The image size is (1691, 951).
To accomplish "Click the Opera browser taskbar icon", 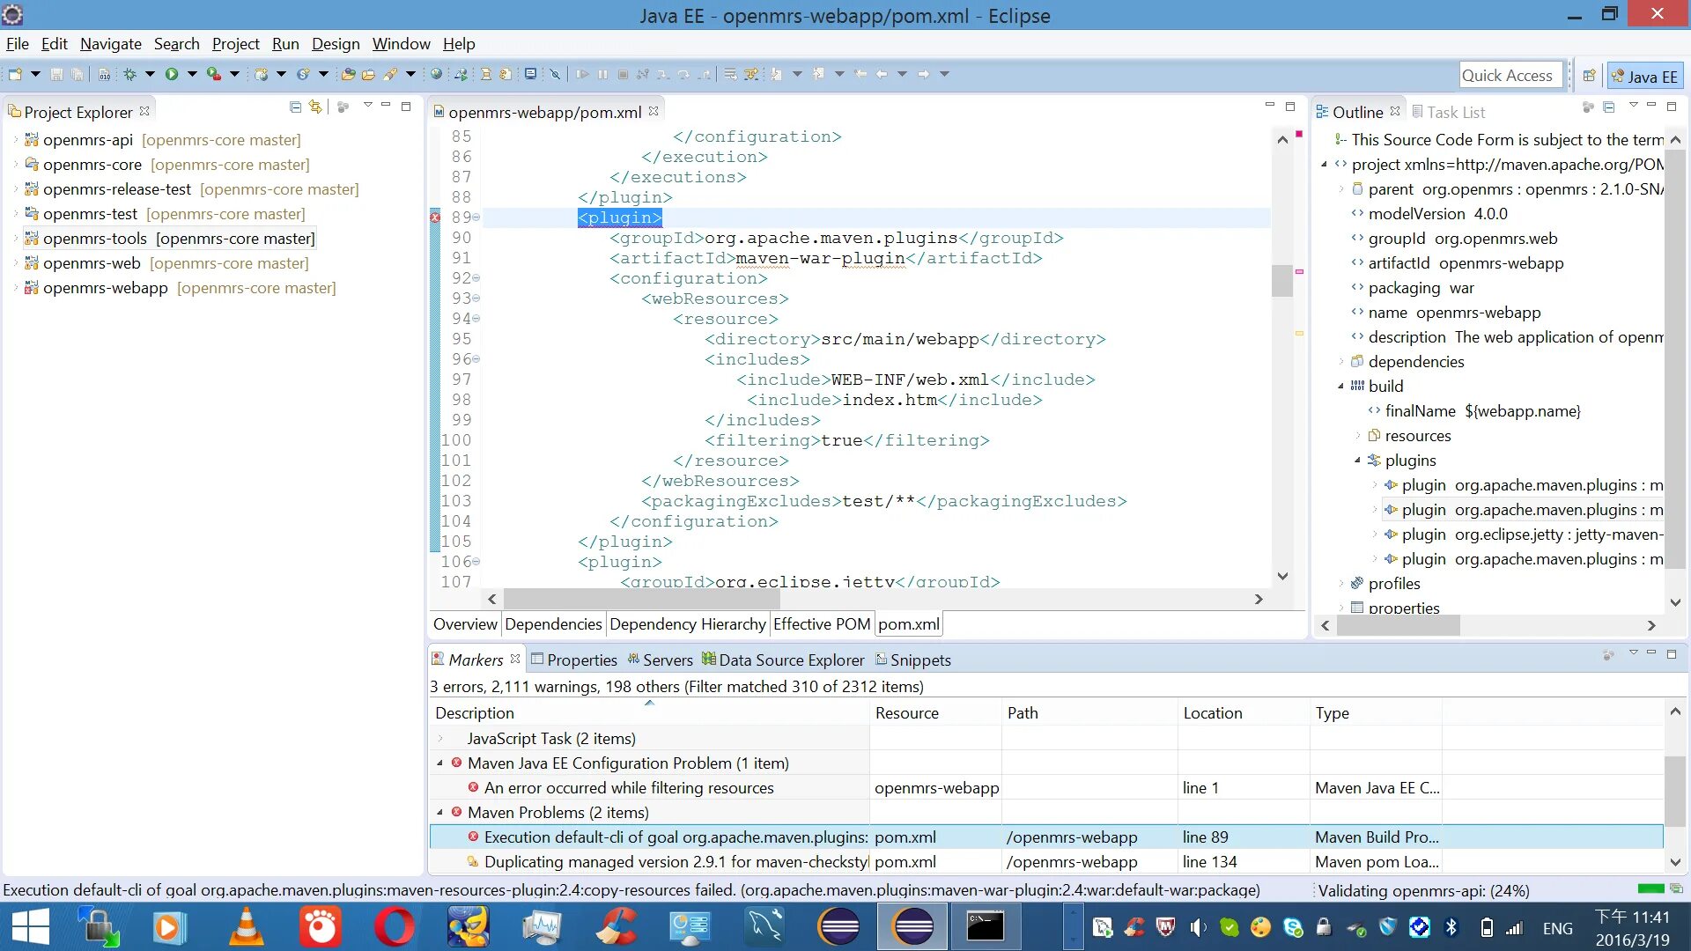I will [394, 926].
